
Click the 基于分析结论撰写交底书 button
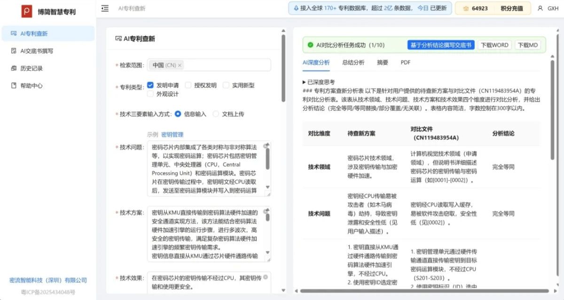[x=440, y=45]
